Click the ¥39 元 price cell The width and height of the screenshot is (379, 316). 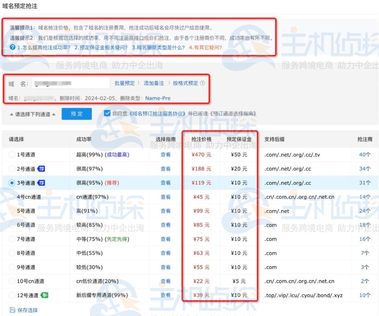pos(201,295)
